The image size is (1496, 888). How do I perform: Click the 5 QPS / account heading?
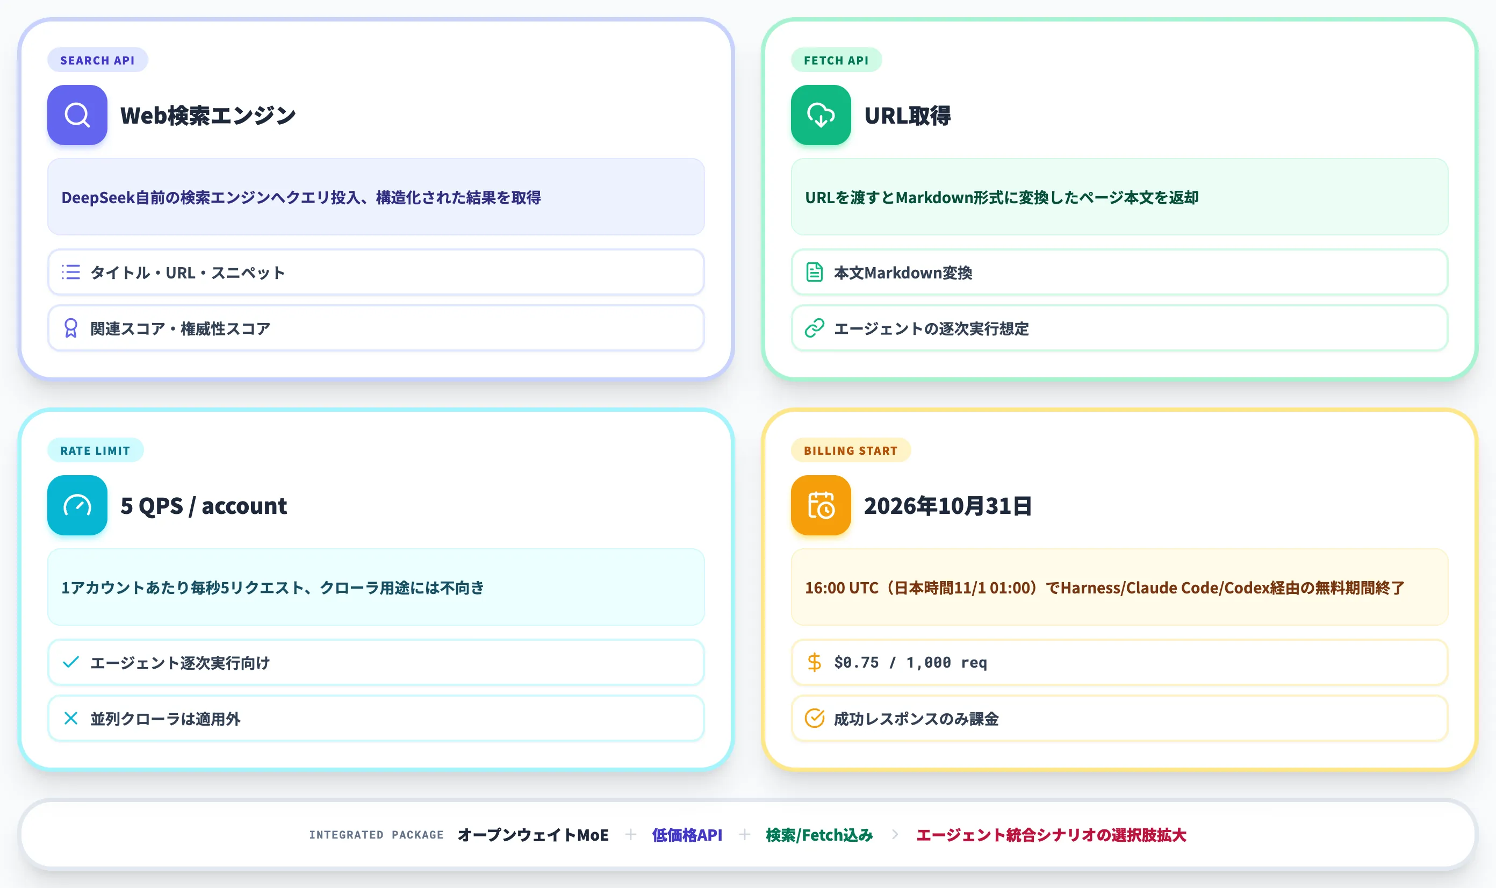203,506
